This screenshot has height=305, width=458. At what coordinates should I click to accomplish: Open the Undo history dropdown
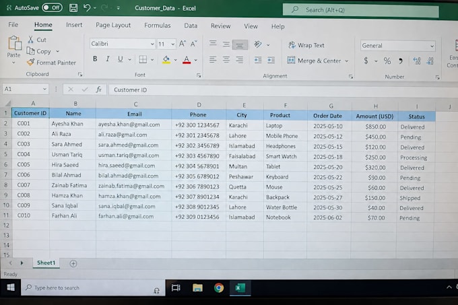tap(95, 8)
